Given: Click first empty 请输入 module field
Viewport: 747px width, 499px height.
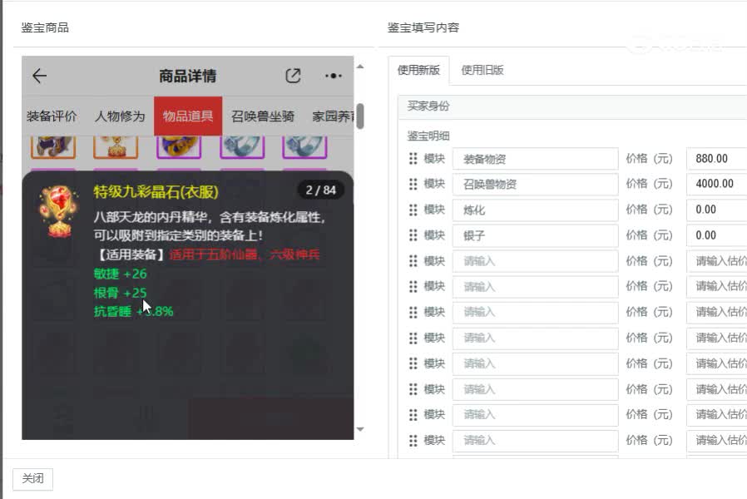Looking at the screenshot, I should point(536,261).
